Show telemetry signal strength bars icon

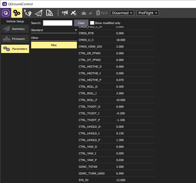pyautogui.click(x=90, y=13)
